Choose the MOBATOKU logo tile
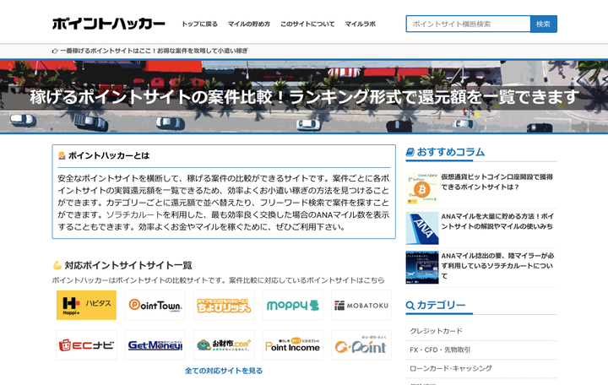The height and width of the screenshot is (385, 608). click(361, 305)
